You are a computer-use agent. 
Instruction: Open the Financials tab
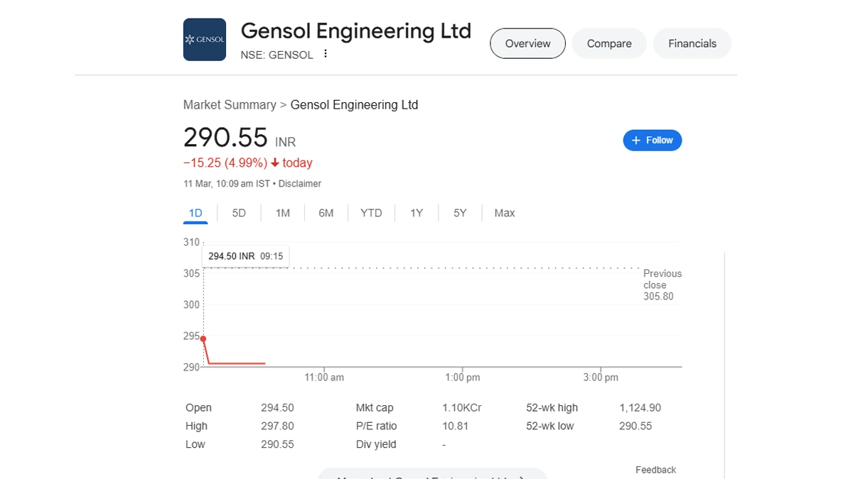(692, 43)
